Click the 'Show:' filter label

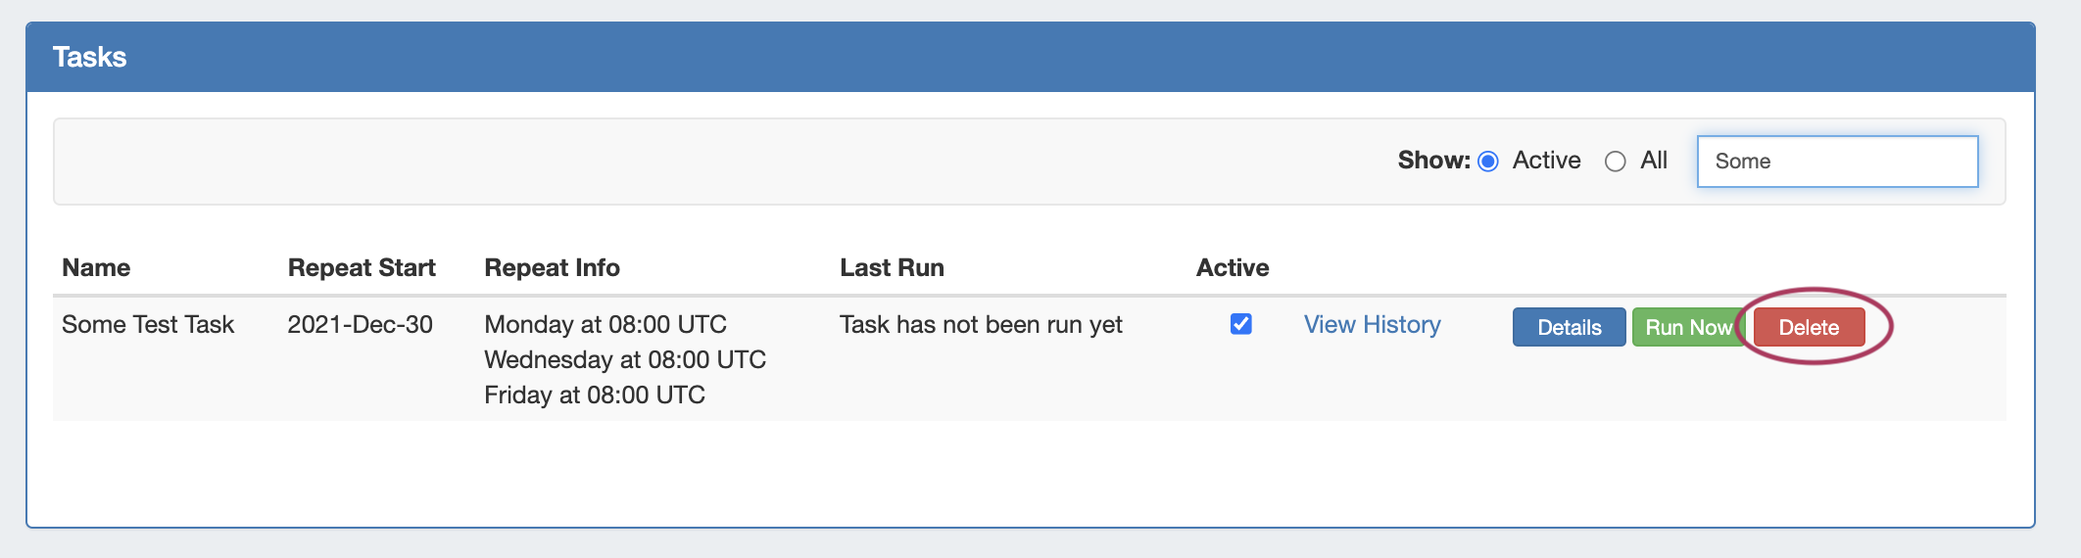point(1433,161)
